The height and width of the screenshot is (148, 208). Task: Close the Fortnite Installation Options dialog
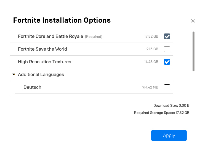click(x=193, y=20)
